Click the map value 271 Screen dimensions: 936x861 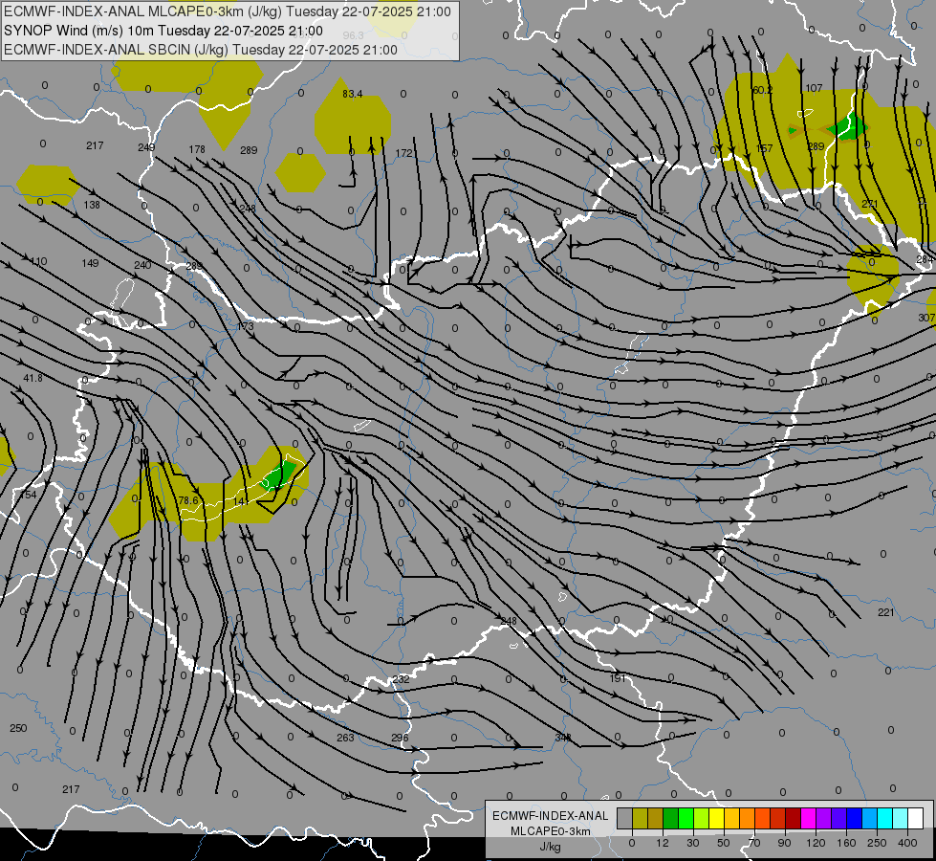(870, 204)
